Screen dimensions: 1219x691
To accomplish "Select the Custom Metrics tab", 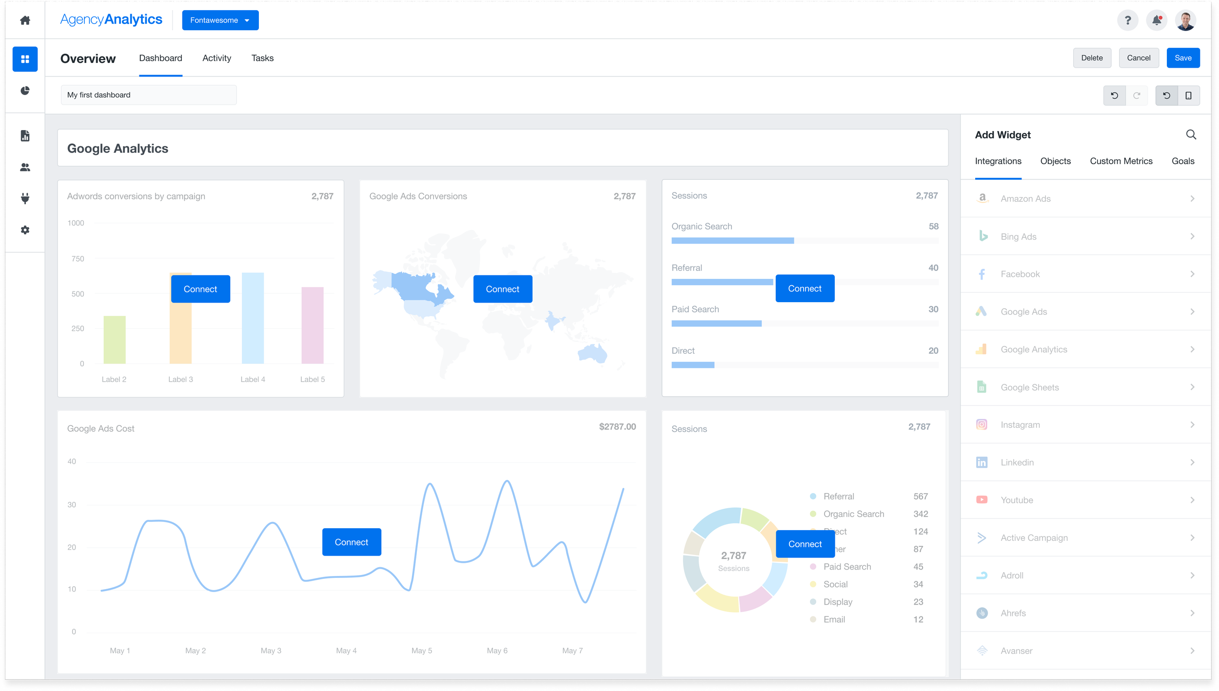I will click(1121, 161).
